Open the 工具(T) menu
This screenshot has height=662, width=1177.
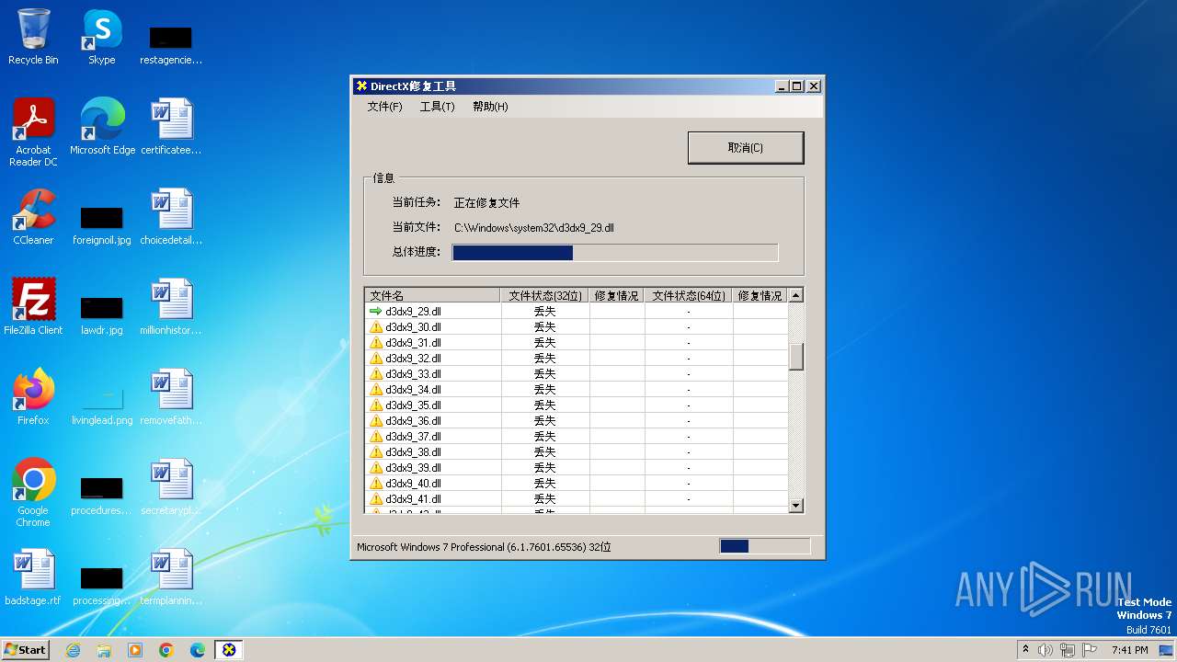(438, 107)
